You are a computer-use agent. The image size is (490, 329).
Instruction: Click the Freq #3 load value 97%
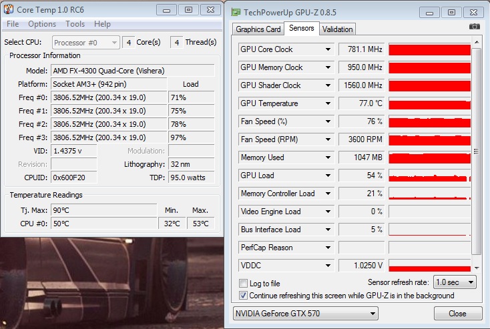click(x=191, y=137)
